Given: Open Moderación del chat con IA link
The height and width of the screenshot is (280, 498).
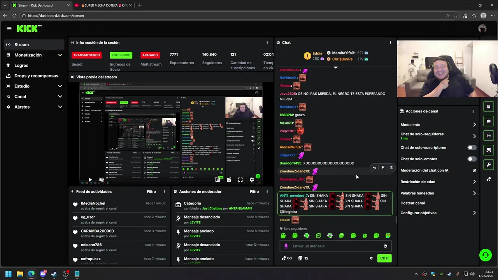Looking at the screenshot, I should click(x=438, y=170).
